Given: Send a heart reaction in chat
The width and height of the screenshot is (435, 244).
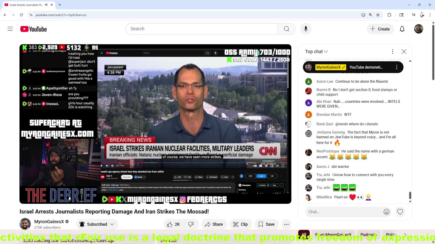Looking at the screenshot, I should (x=400, y=212).
